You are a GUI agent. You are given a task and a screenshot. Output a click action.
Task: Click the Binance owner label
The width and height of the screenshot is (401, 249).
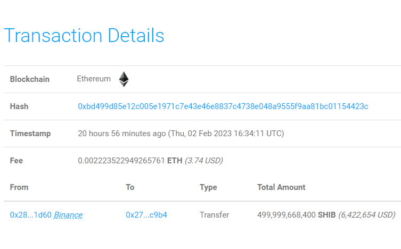68,215
